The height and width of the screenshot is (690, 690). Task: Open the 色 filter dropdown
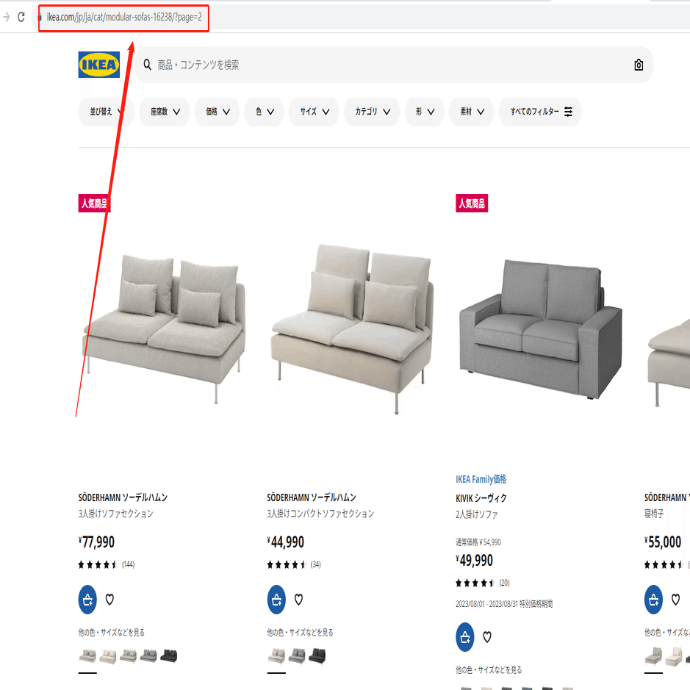pos(264,112)
